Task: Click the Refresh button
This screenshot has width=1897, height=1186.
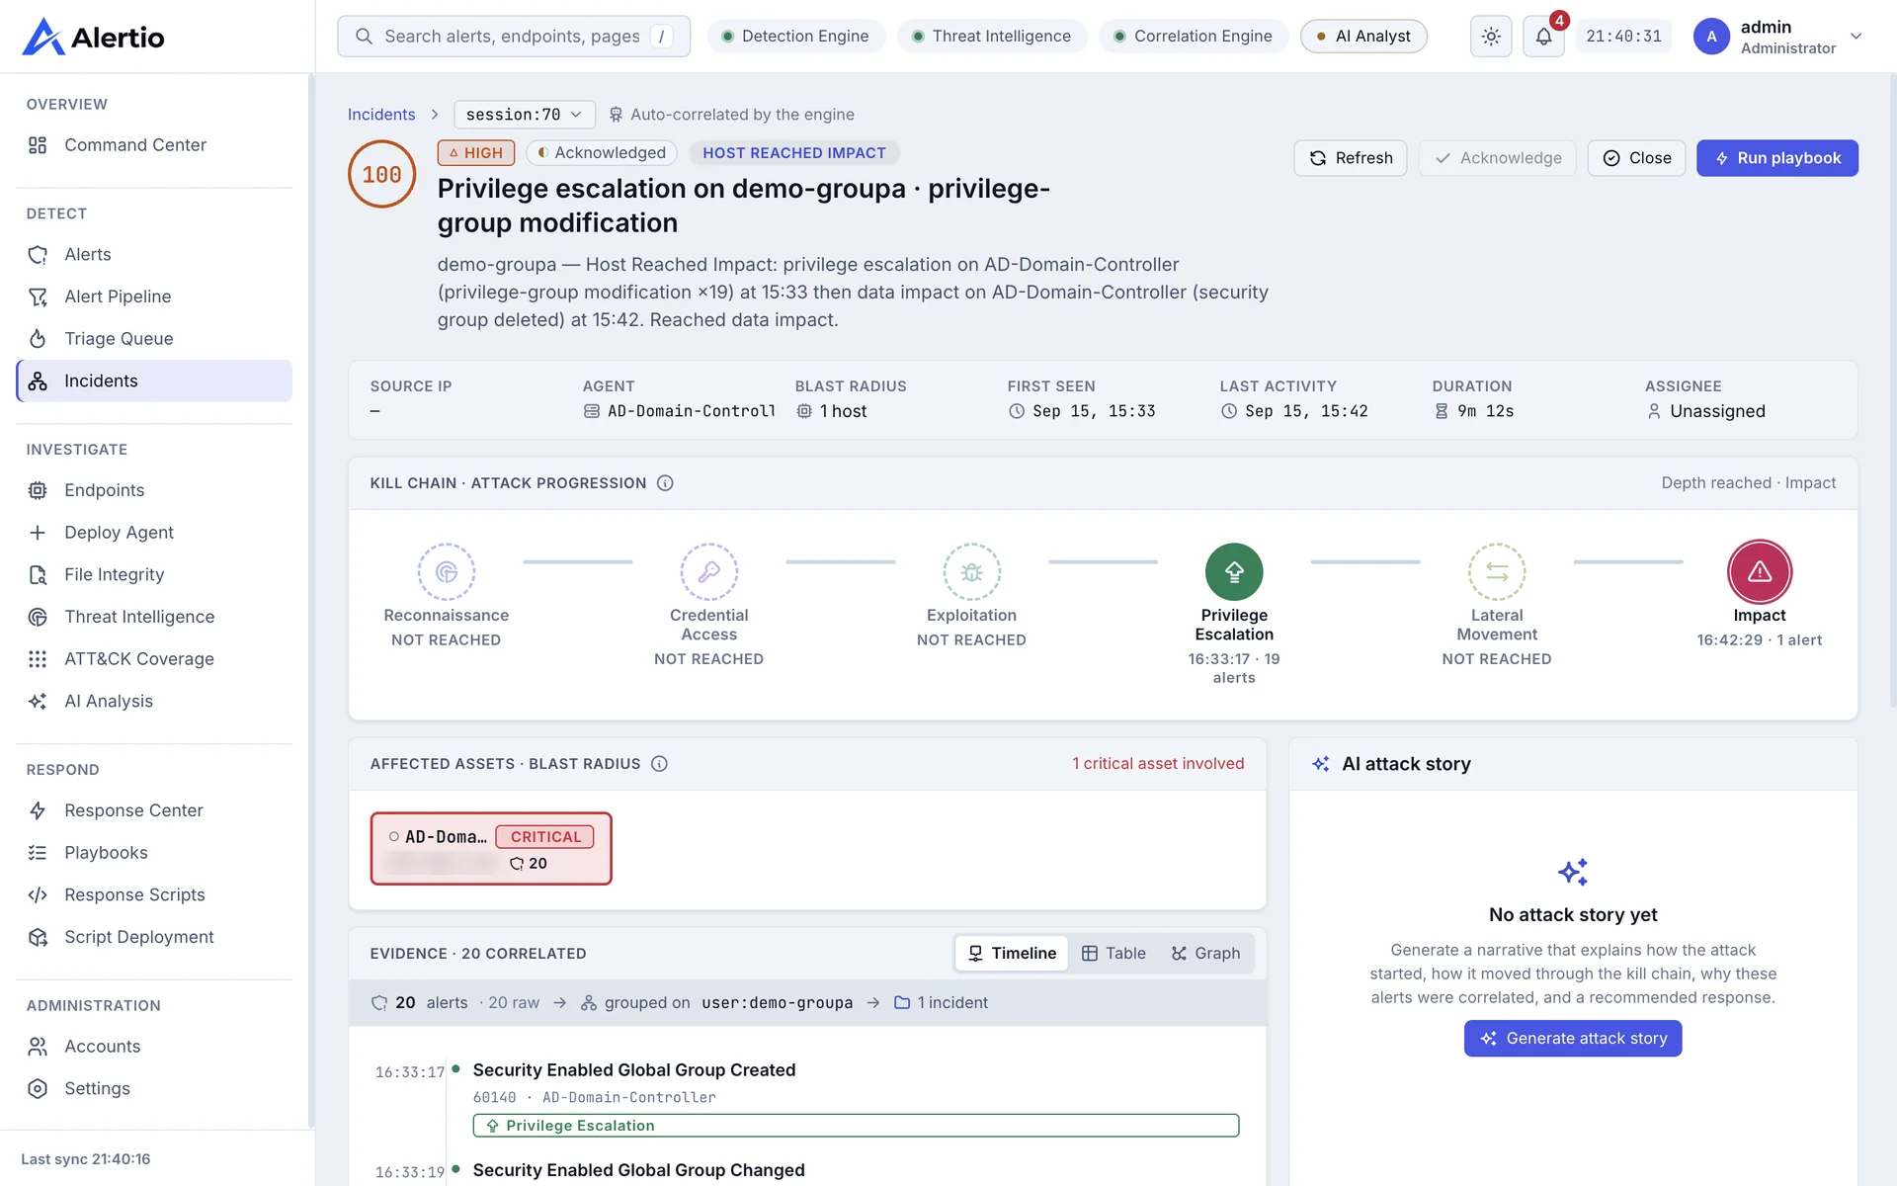Action: tap(1350, 158)
